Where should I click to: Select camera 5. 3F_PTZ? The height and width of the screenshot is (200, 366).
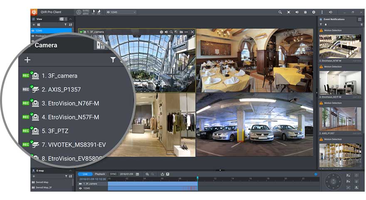point(55,131)
